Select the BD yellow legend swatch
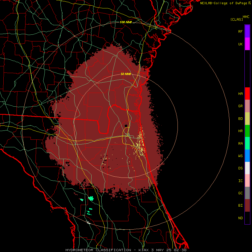 point(247,118)
